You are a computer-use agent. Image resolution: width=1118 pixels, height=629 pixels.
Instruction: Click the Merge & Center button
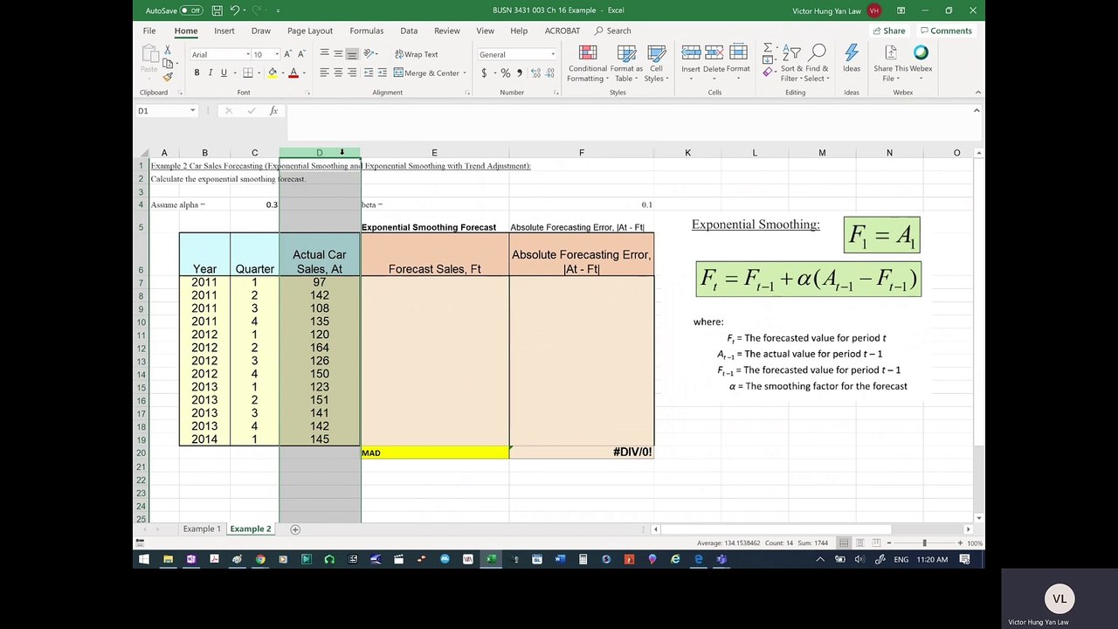(428, 73)
